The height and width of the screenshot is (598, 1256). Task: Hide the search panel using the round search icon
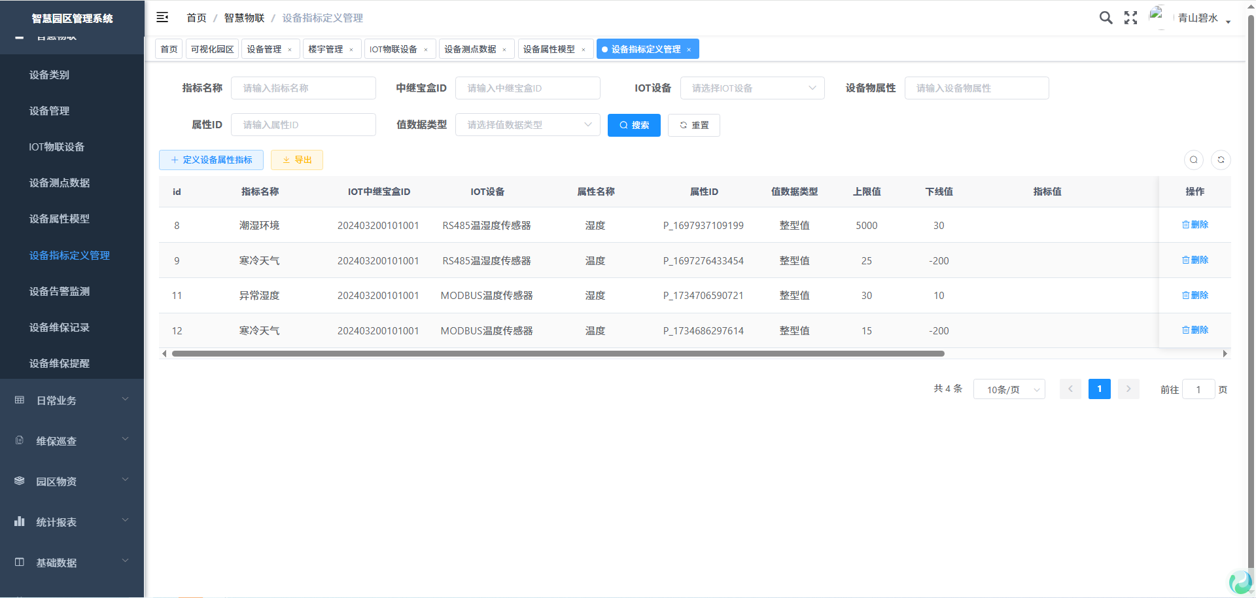(1194, 160)
